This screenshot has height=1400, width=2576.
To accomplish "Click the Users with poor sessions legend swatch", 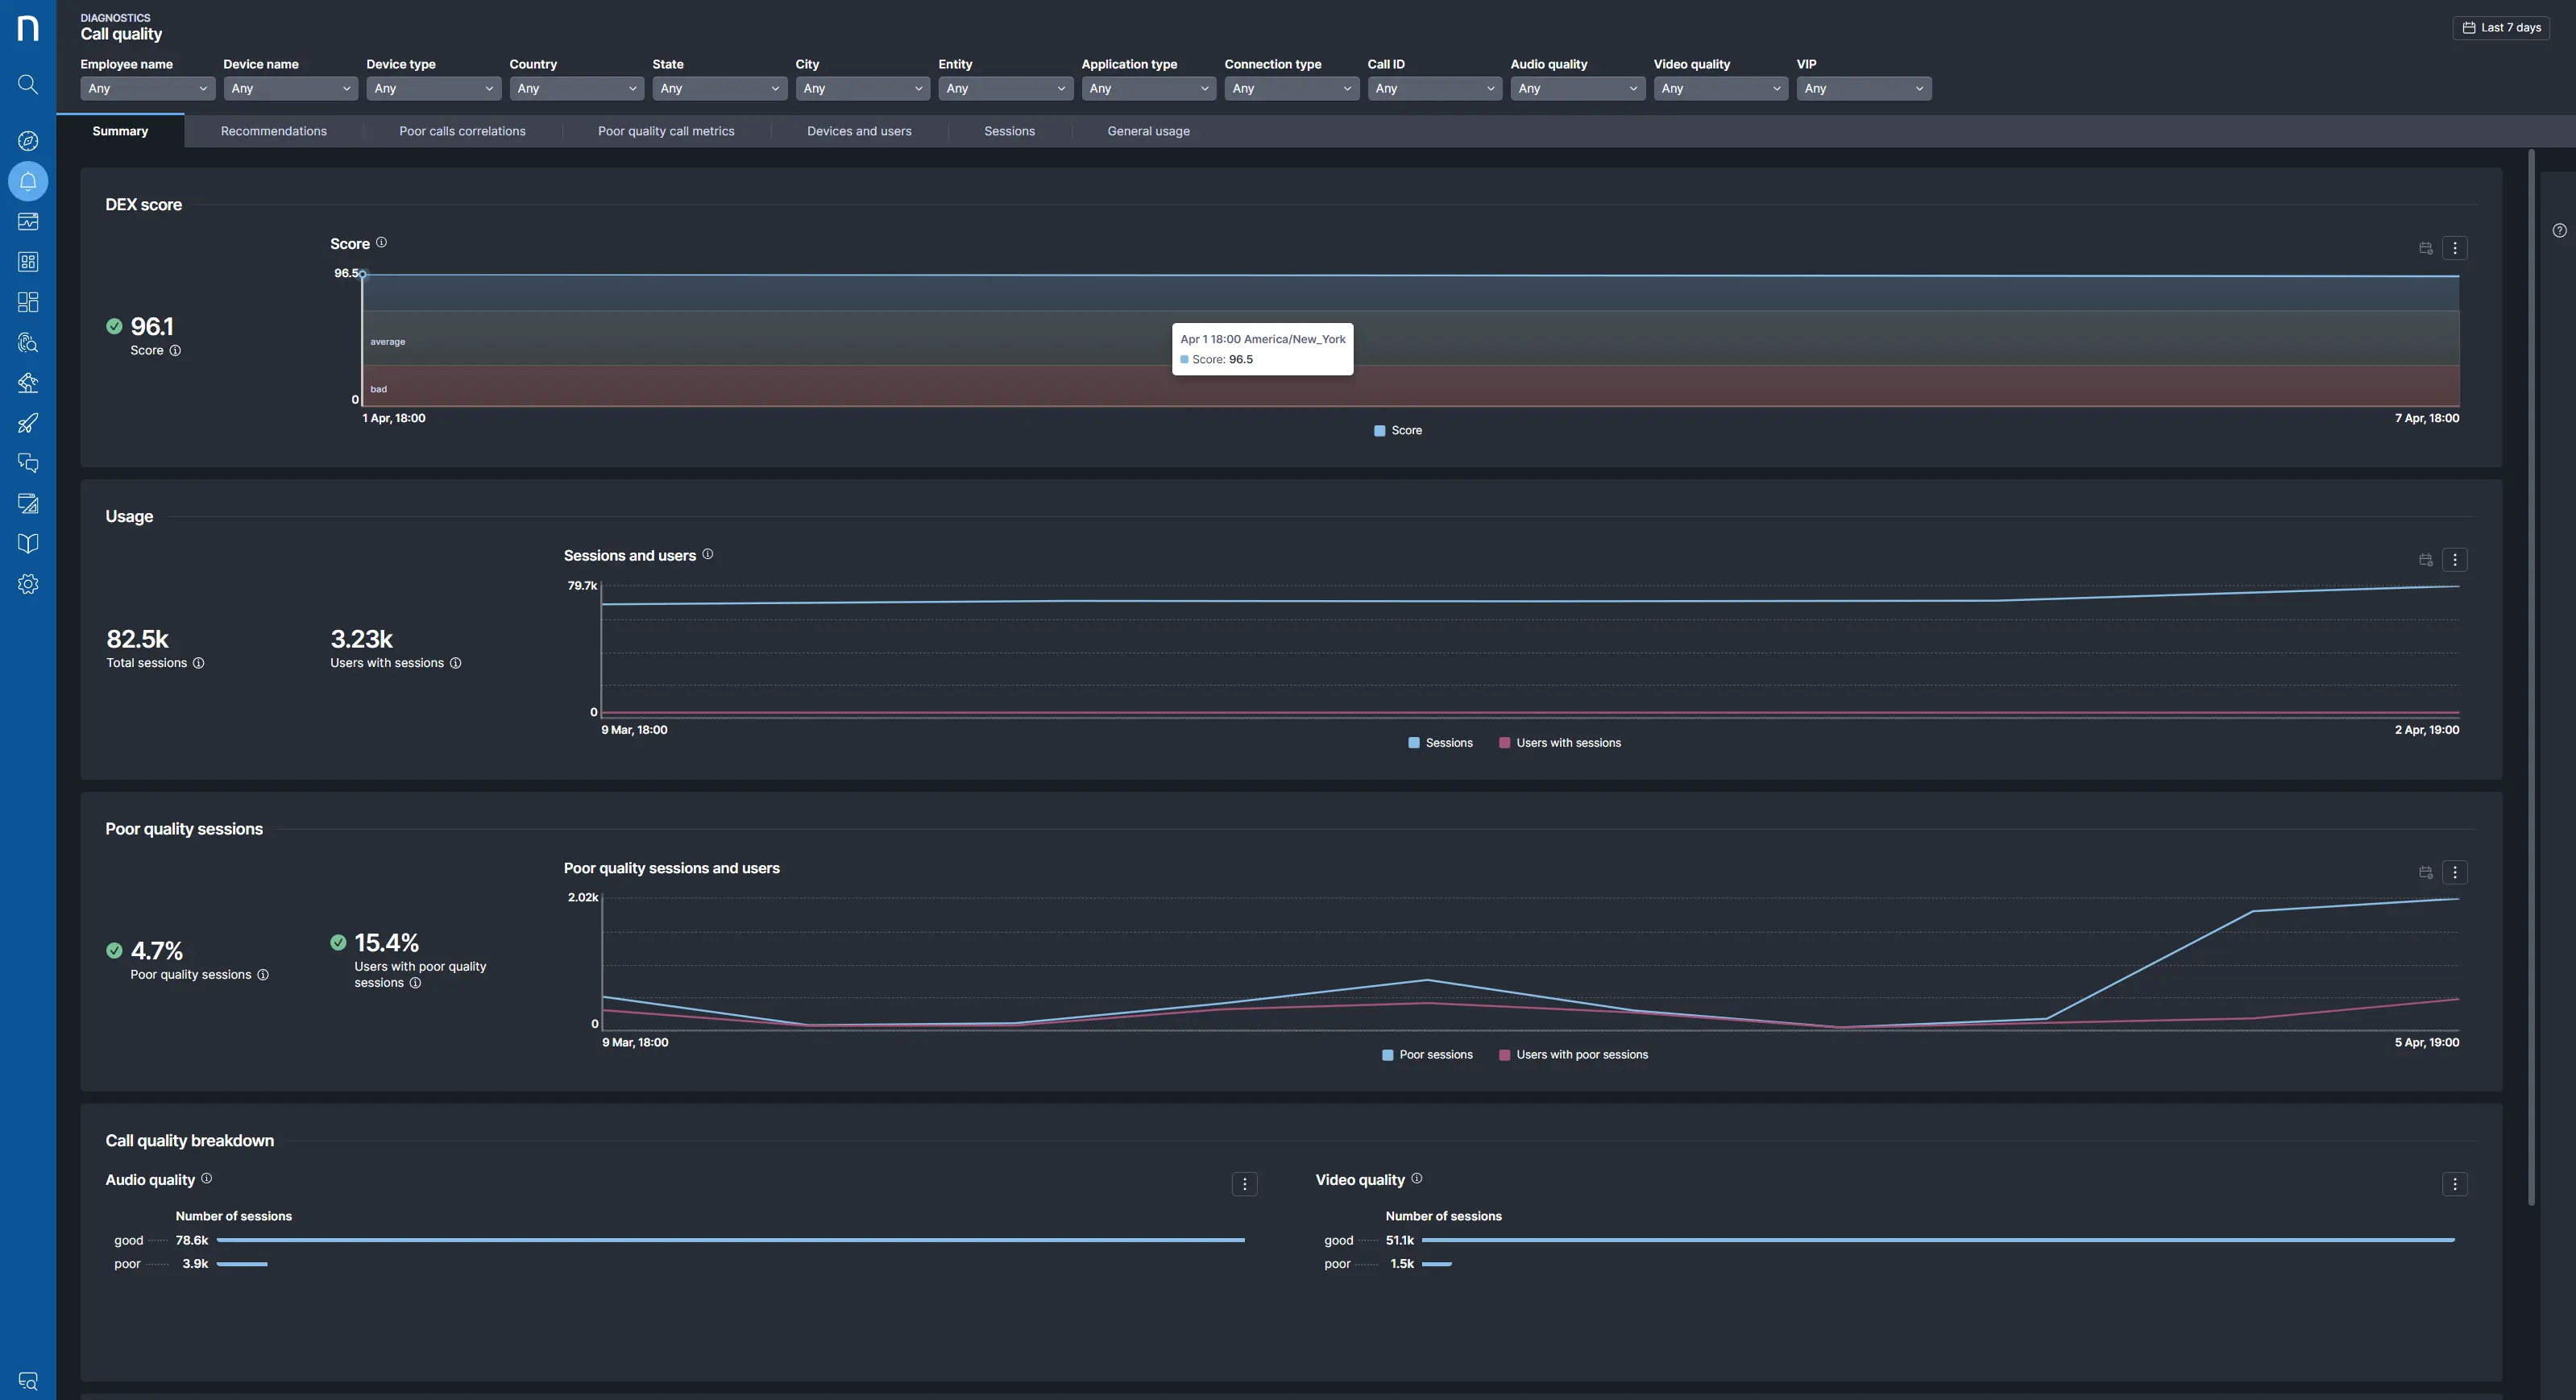I will (1504, 1055).
